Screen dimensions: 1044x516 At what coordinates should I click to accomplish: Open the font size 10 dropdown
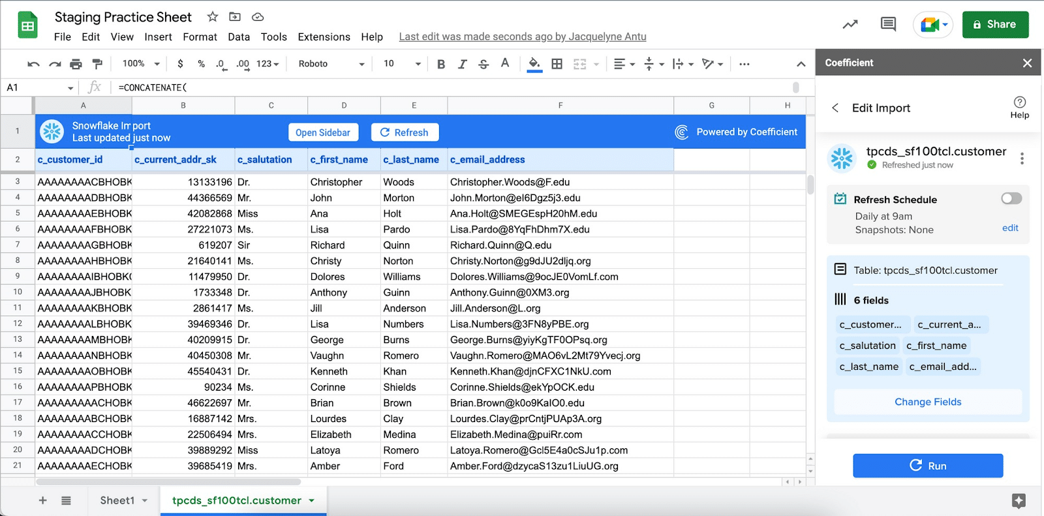402,64
